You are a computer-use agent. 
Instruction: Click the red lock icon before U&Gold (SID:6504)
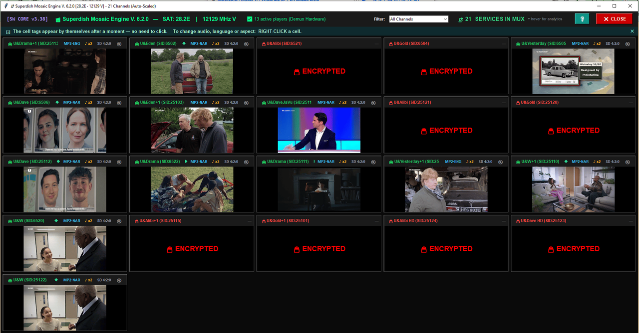coord(390,44)
